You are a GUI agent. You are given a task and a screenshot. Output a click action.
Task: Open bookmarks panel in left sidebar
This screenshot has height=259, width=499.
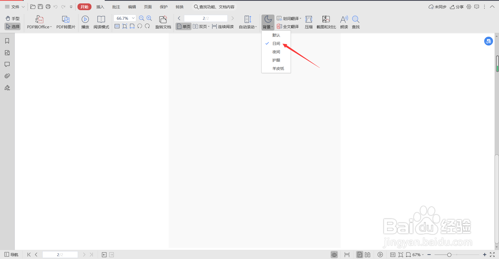7,41
